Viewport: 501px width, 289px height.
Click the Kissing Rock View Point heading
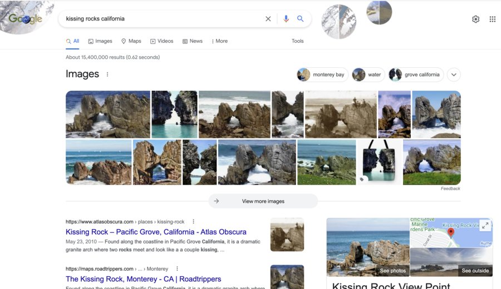pyautogui.click(x=391, y=286)
